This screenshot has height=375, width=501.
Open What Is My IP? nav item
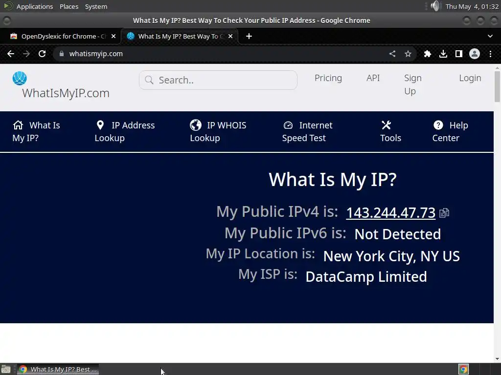36,131
